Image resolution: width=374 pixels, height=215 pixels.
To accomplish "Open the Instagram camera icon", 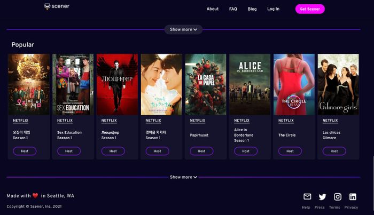I will click(338, 197).
